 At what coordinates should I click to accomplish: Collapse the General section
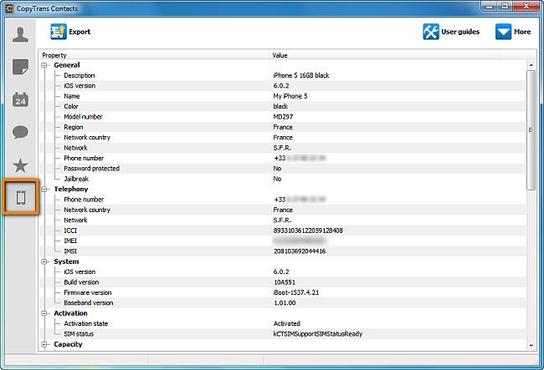44,65
